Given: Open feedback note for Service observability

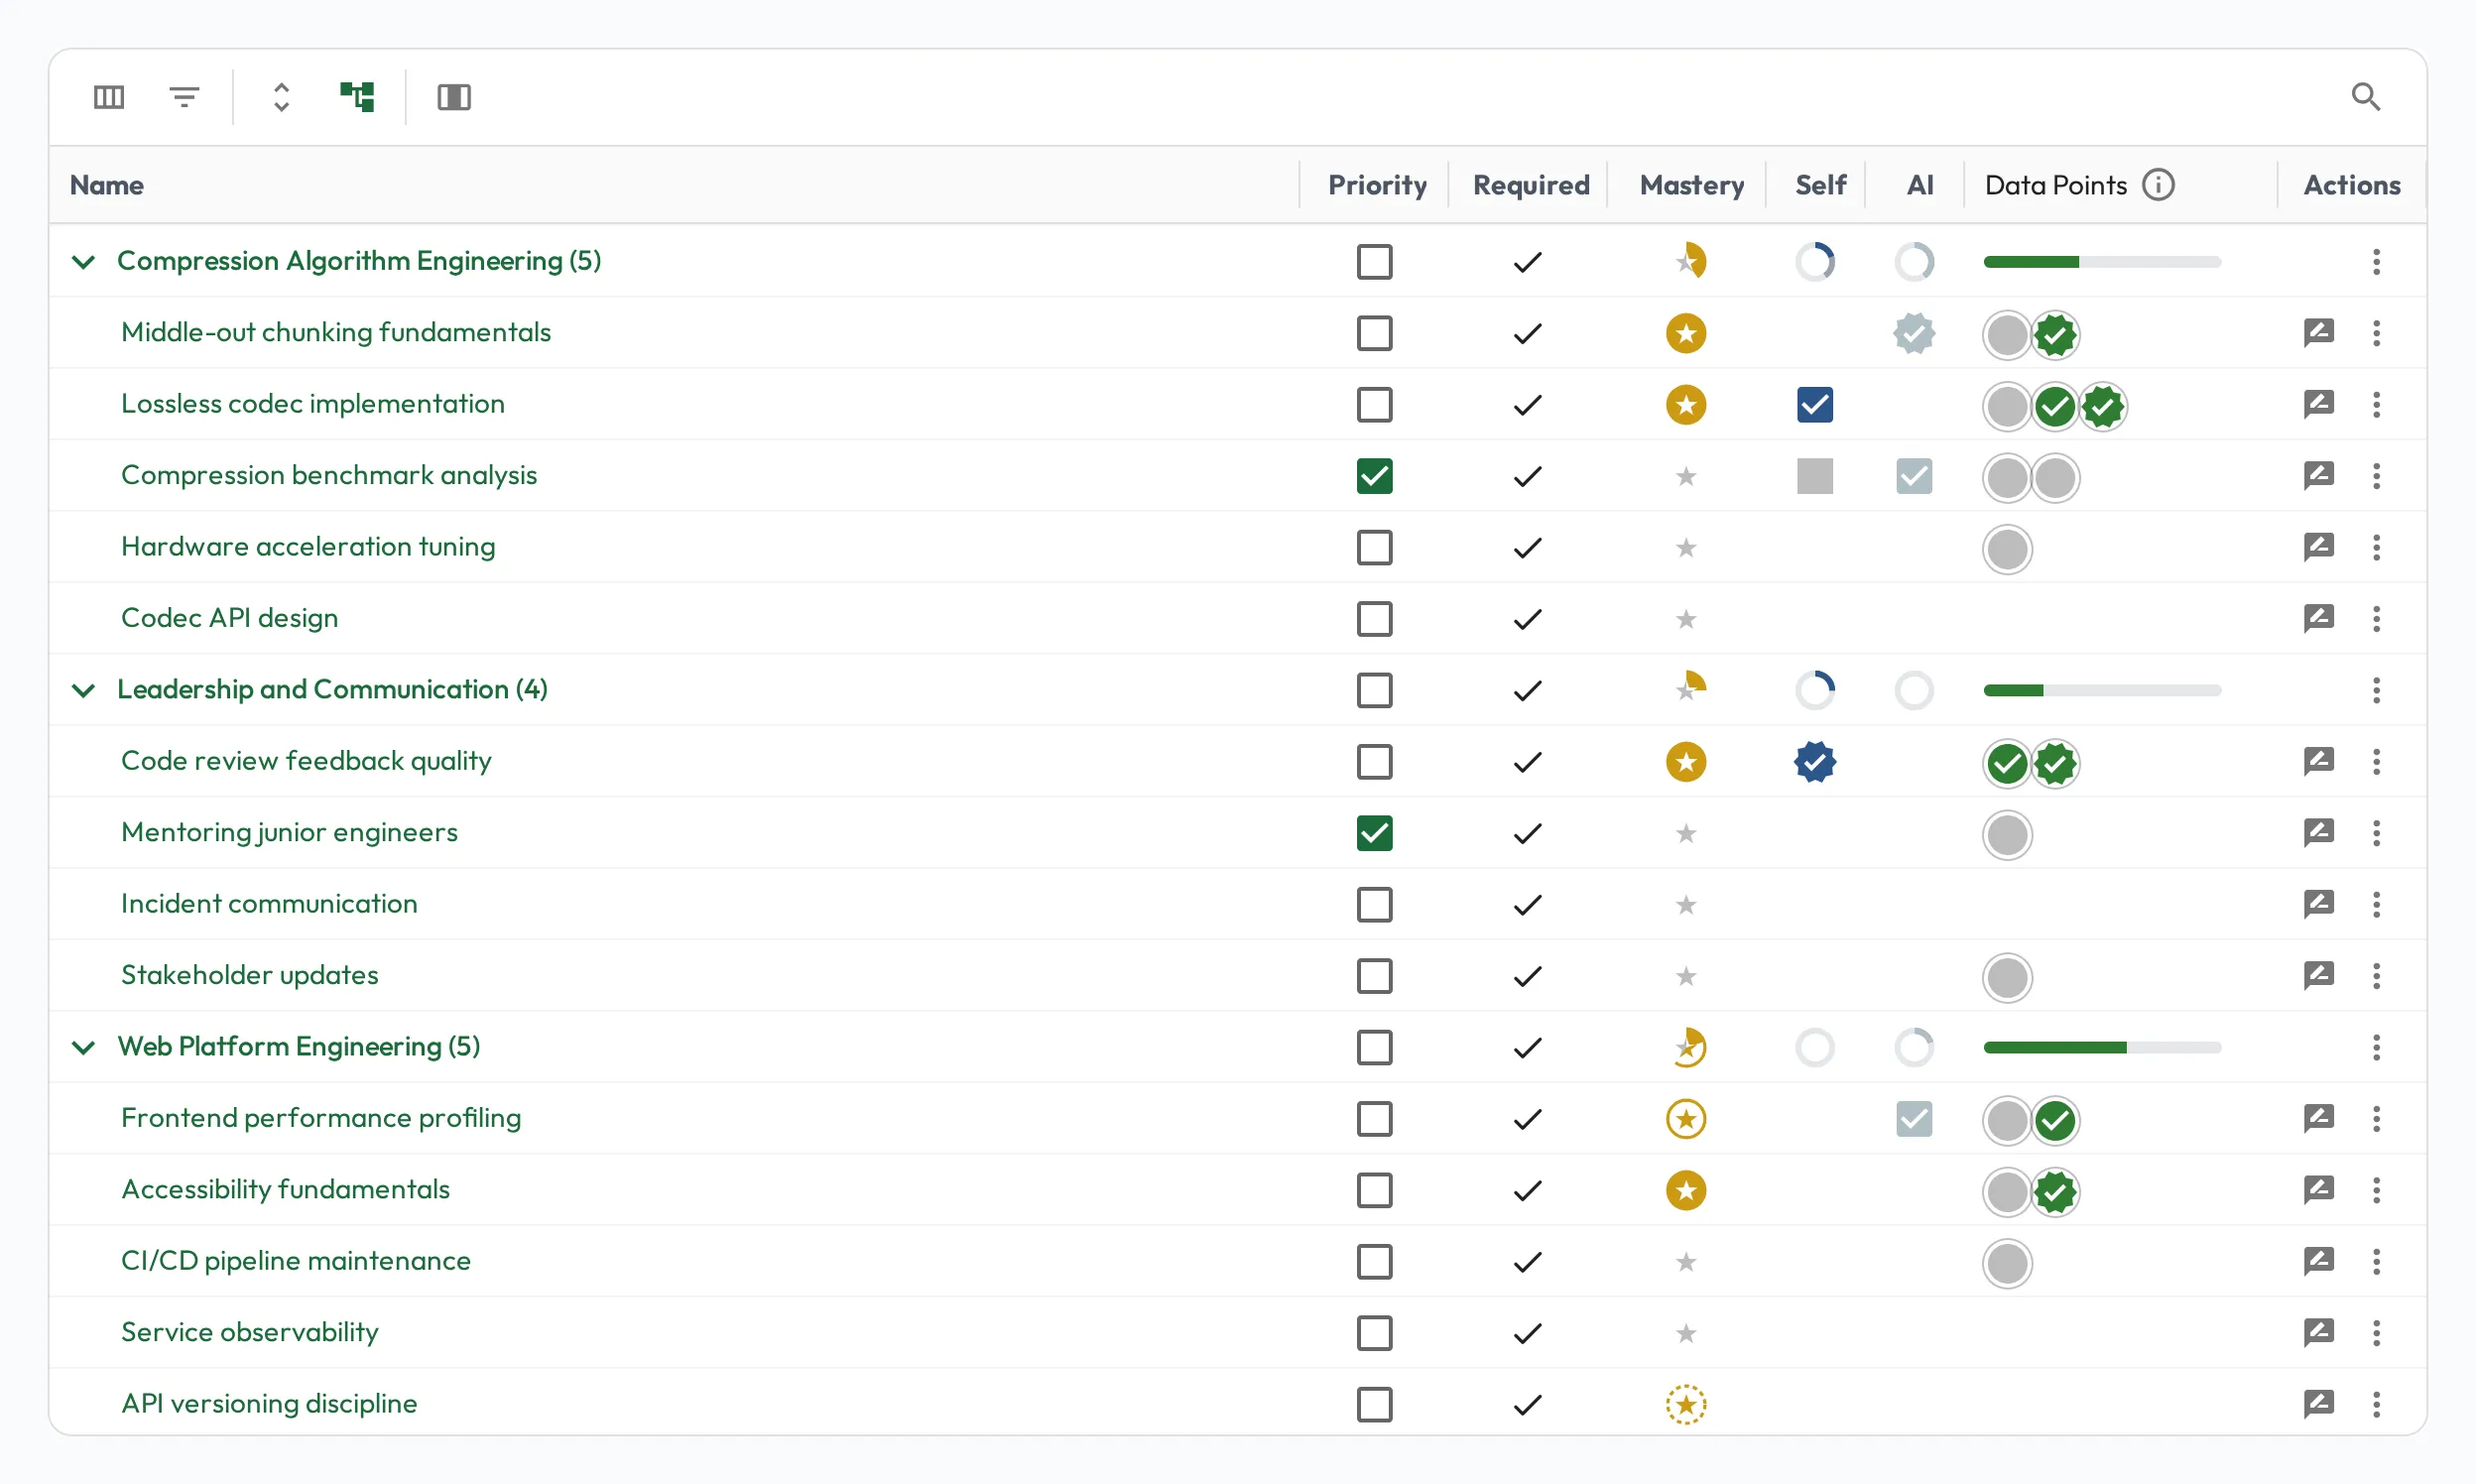Looking at the screenshot, I should click(x=2318, y=1333).
